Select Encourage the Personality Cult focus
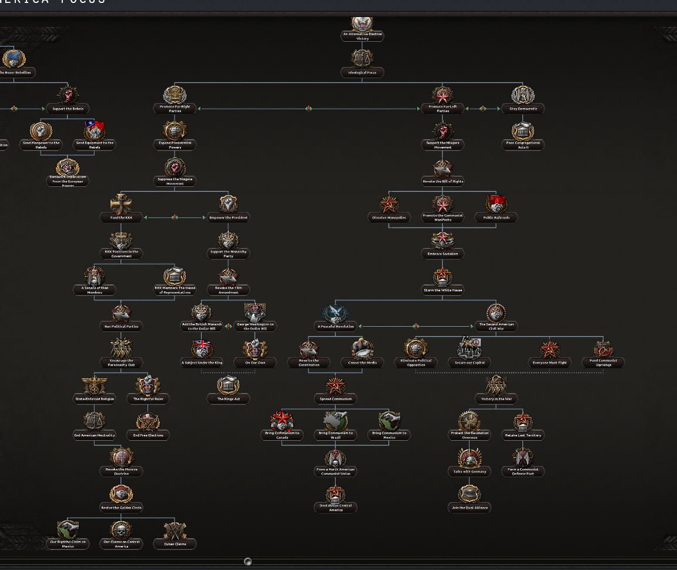Screen dimensions: 677x570 pyautogui.click(x=121, y=354)
